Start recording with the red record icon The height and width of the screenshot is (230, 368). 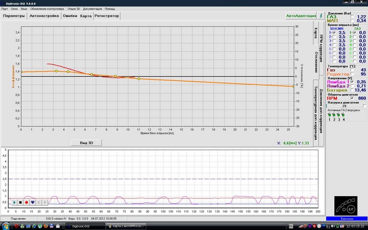[27, 202]
